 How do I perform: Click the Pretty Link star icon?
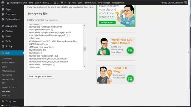(3, 101)
